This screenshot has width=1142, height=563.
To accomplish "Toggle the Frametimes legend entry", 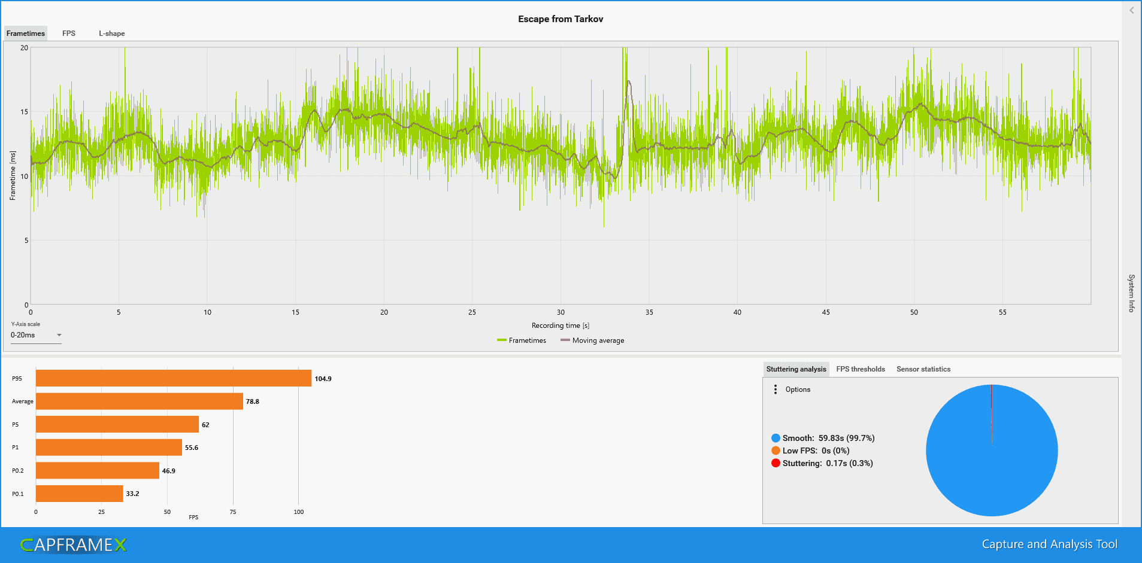I will [522, 340].
